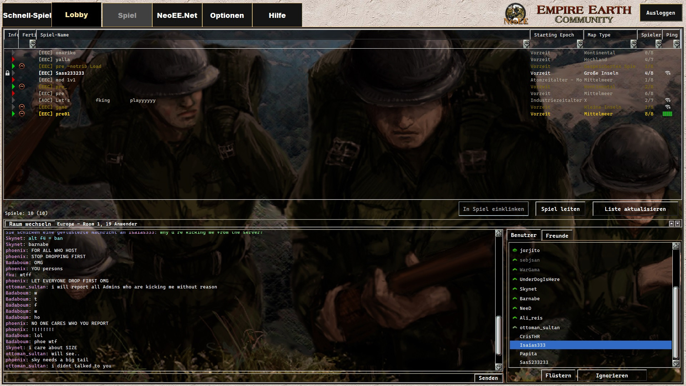Click rank chevron next to ottoman_sultan
This screenshot has height=386, width=686.
(x=515, y=327)
